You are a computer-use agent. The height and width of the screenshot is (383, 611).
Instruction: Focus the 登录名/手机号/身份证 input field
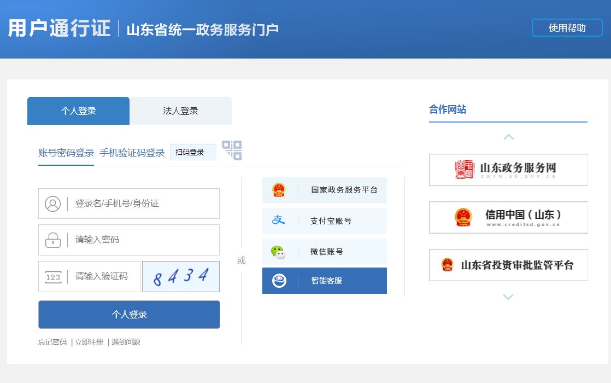[x=145, y=204]
